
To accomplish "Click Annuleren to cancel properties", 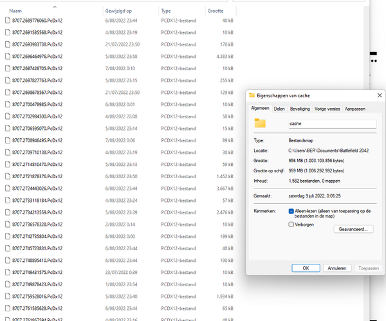I will point(336,268).
